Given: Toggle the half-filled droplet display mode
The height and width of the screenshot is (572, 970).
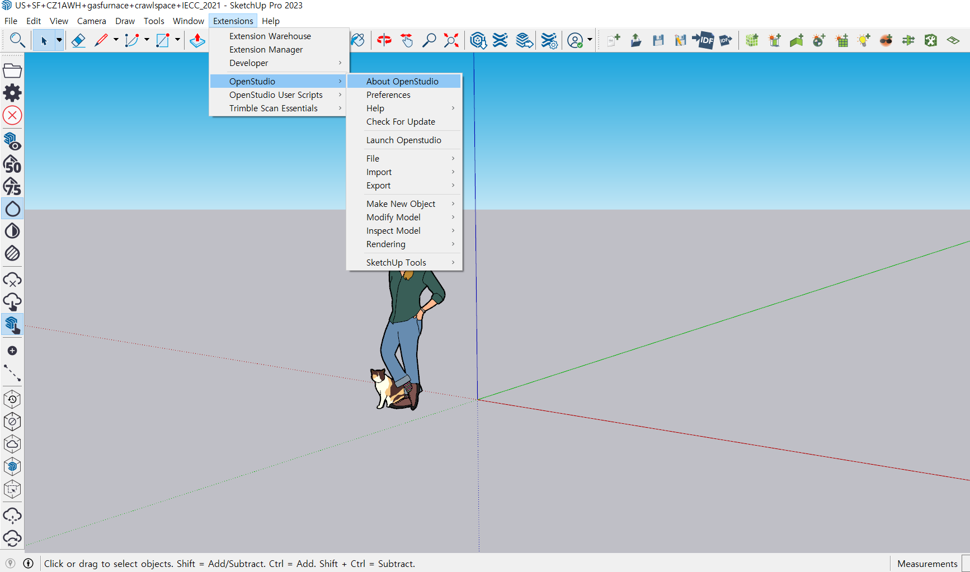Looking at the screenshot, I should coord(12,231).
